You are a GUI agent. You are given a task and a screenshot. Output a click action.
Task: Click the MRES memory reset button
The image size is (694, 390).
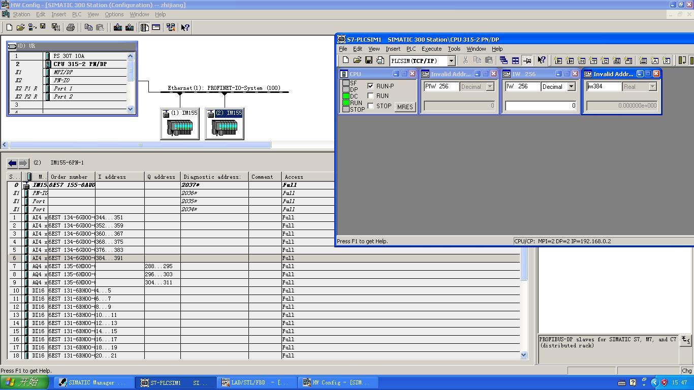pyautogui.click(x=405, y=107)
